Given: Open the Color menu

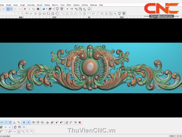Looking at the screenshot, I should click(x=62, y=5).
